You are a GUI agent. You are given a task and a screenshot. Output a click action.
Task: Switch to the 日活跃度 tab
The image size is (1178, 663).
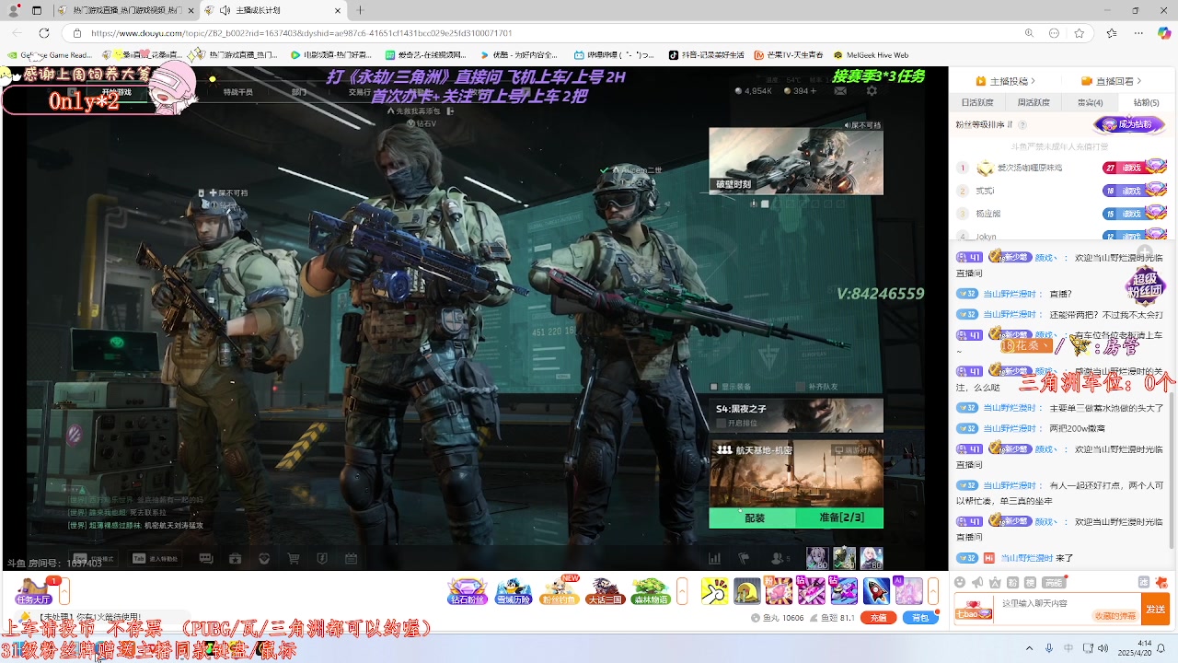click(x=977, y=102)
